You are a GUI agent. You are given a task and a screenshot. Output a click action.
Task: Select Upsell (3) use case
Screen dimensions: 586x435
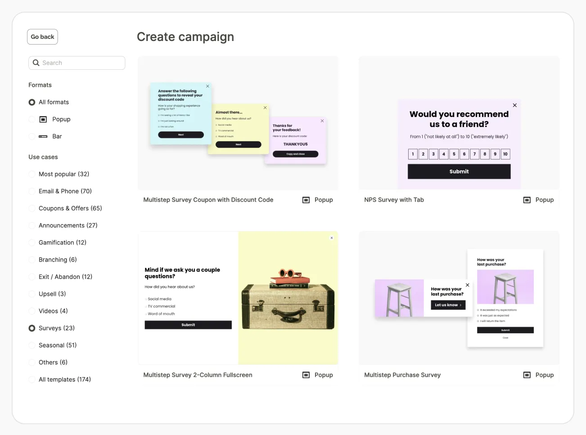click(32, 294)
